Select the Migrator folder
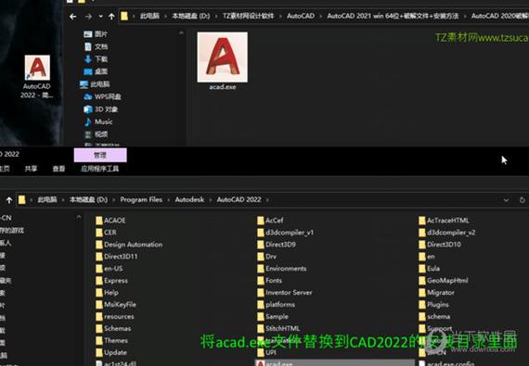This screenshot has height=366, width=529. point(436,293)
